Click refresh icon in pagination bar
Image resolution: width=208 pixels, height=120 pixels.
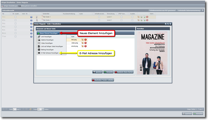[30, 109]
